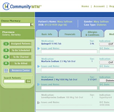Click the Community MTM logo icon
Image resolution: width=114 pixels, height=112 pixels.
coord(6,6)
